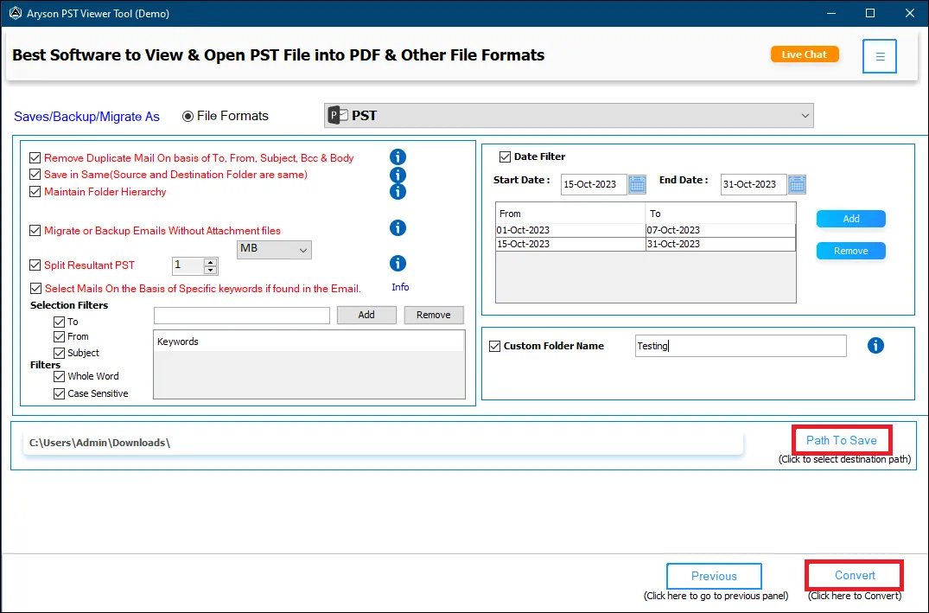Image resolution: width=929 pixels, height=613 pixels.
Task: Click the End Date field
Action: pyautogui.click(x=754, y=184)
